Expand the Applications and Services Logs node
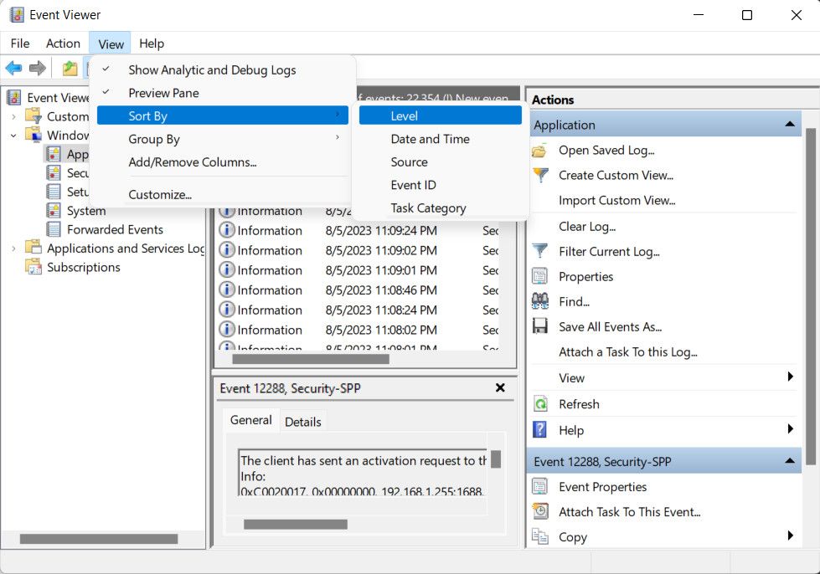This screenshot has height=574, width=820. point(13,249)
